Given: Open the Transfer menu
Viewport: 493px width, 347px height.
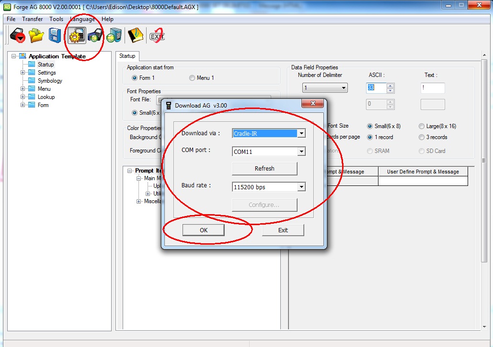Looking at the screenshot, I should [x=32, y=19].
